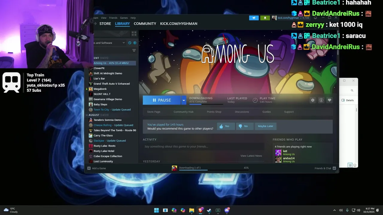
Task: Open the Points Shop link
Action: pyautogui.click(x=214, y=112)
